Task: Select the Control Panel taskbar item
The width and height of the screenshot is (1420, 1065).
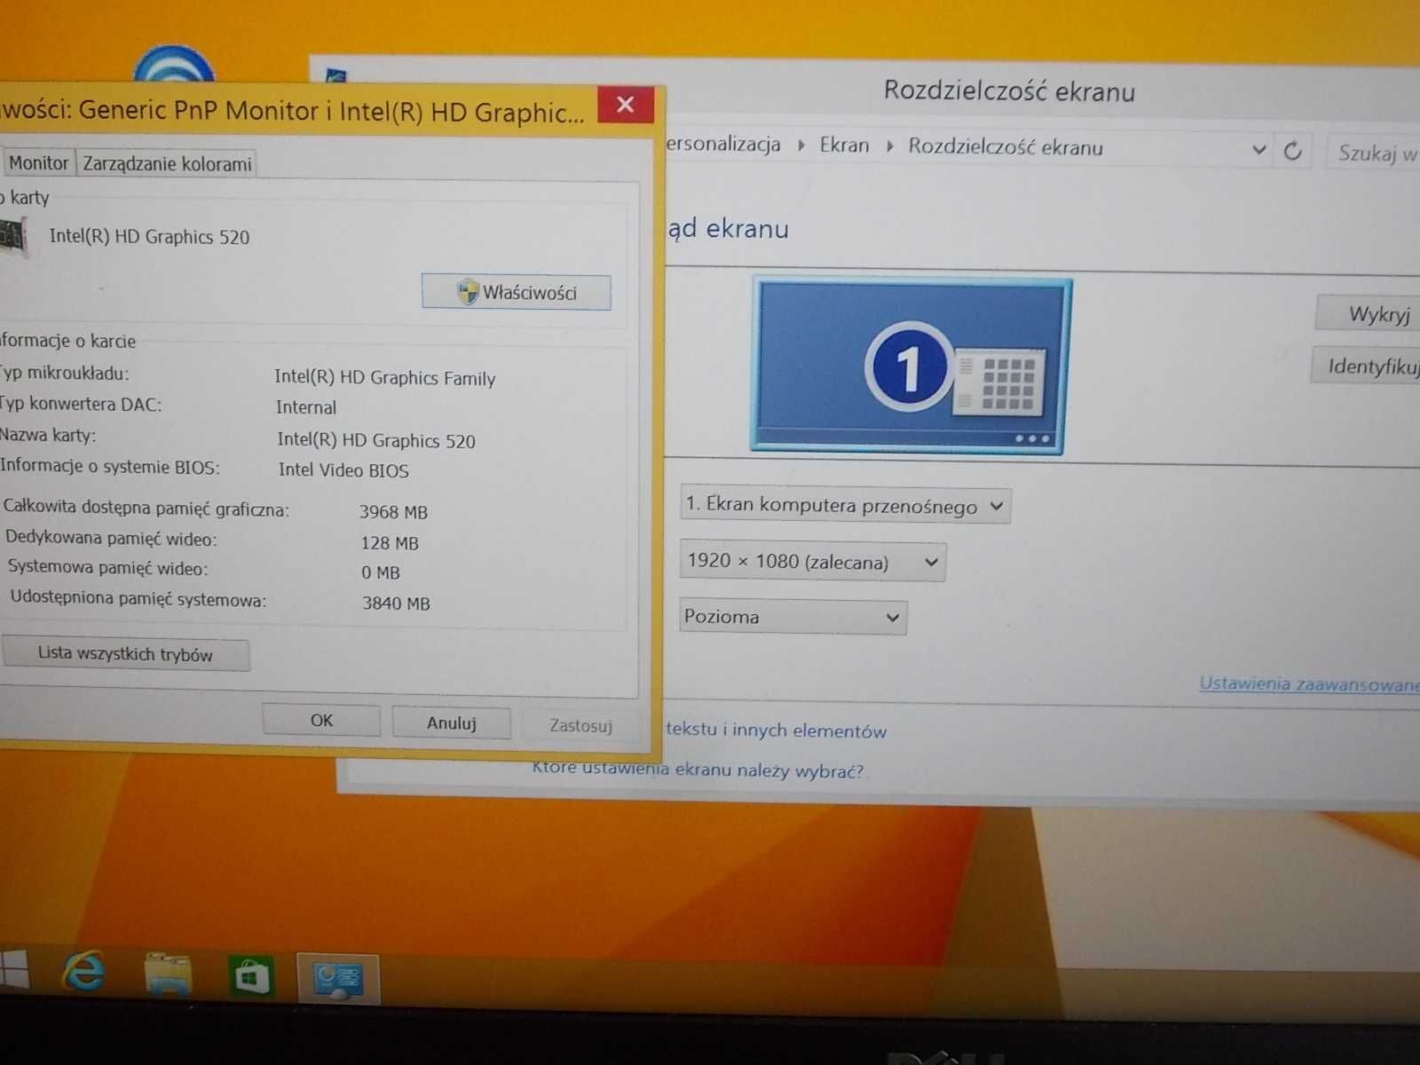Action: pos(338,979)
